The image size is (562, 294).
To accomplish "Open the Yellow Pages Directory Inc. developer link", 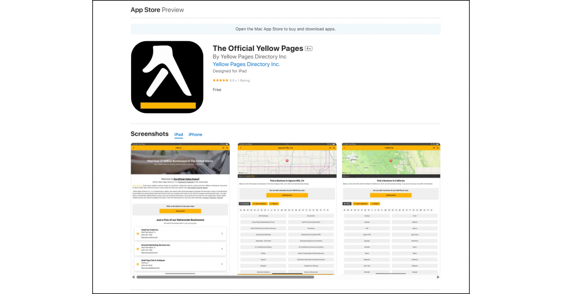I will [246, 64].
